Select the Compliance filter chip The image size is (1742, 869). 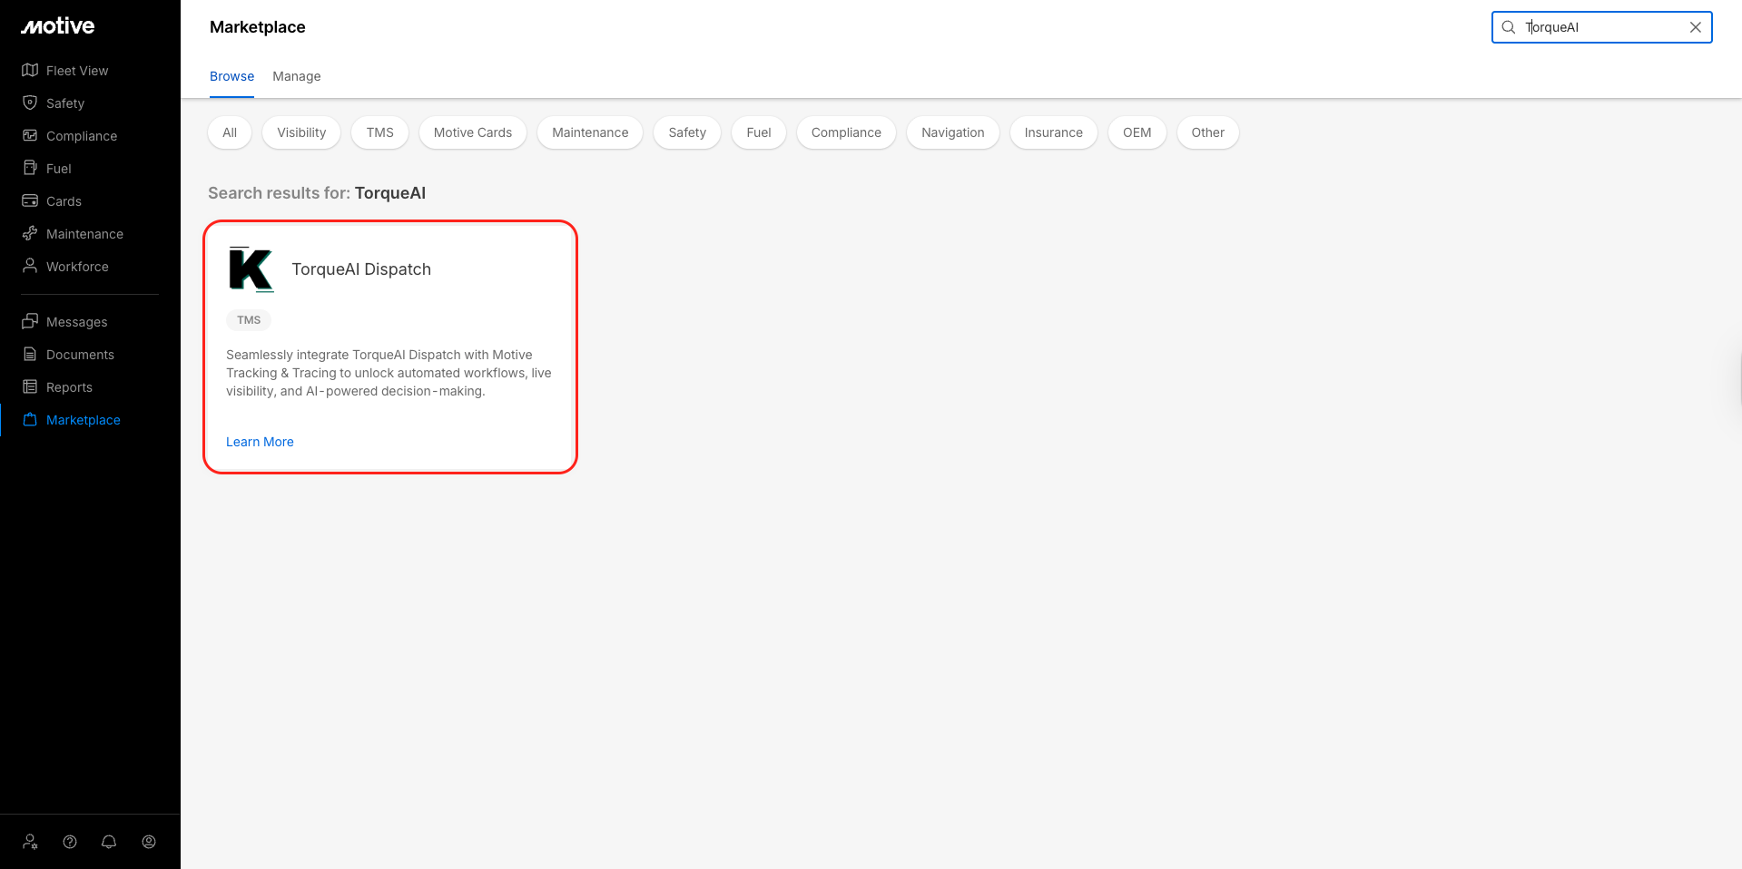846,132
